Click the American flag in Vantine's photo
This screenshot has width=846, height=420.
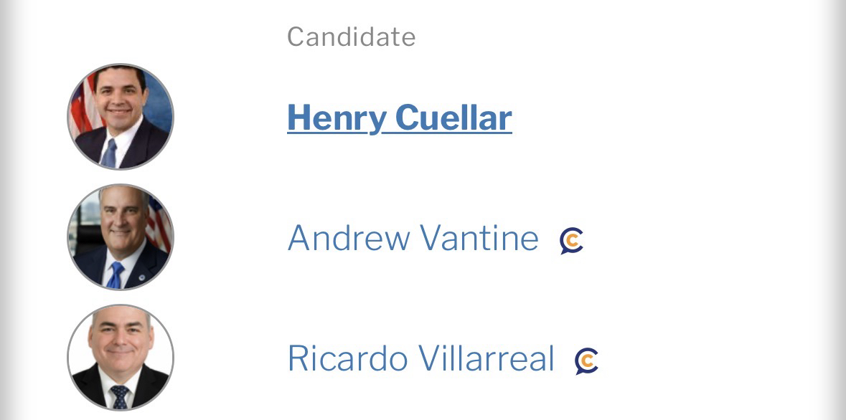coord(159,222)
